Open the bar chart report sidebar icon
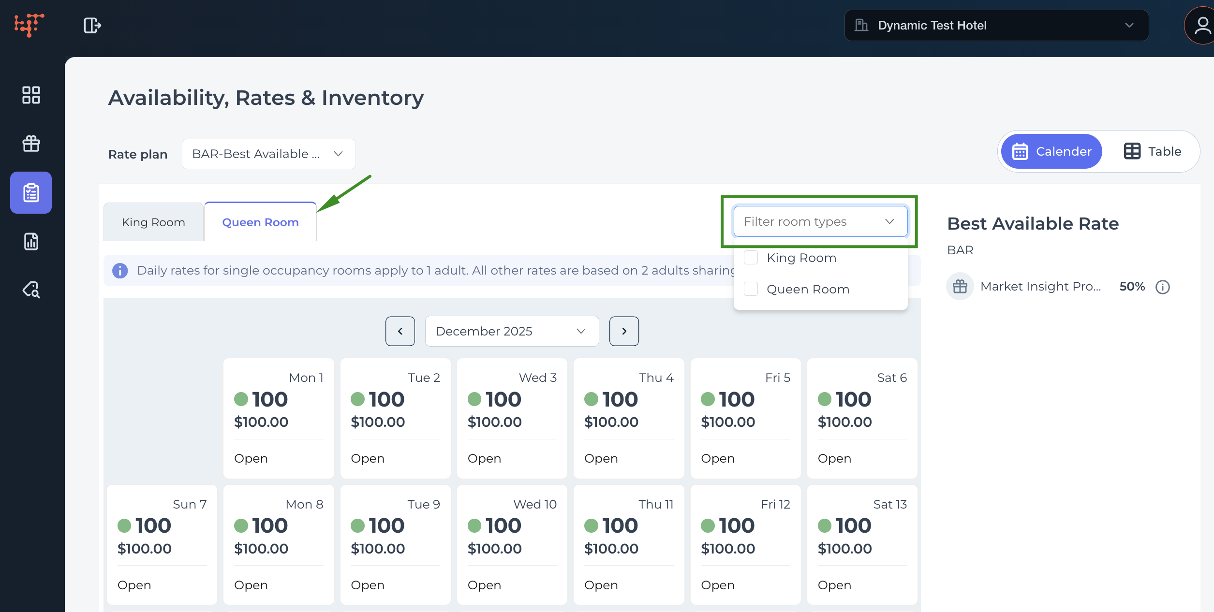 (31, 241)
